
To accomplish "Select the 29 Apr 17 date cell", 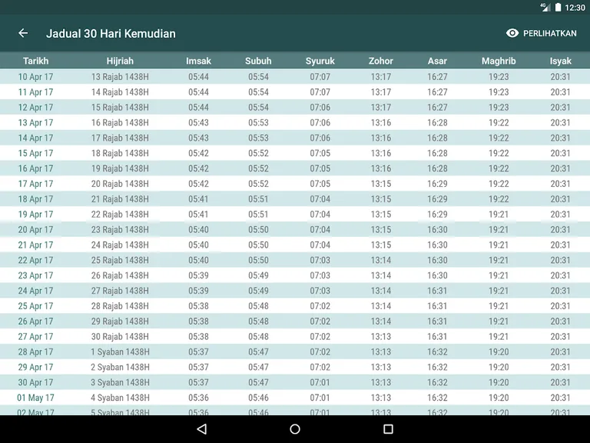I will 36,368.
